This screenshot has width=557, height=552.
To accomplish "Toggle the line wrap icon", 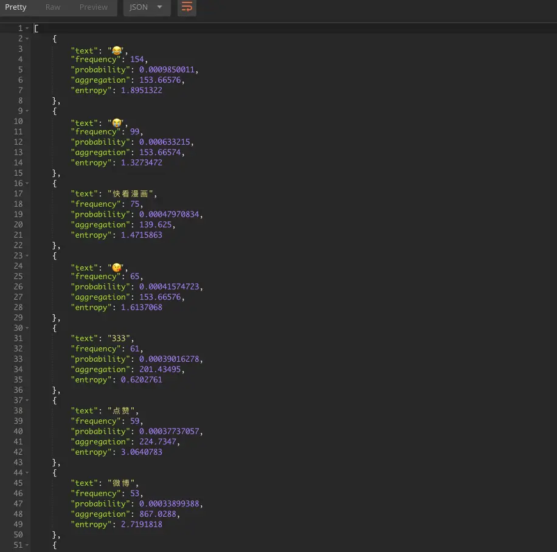I will (187, 7).
